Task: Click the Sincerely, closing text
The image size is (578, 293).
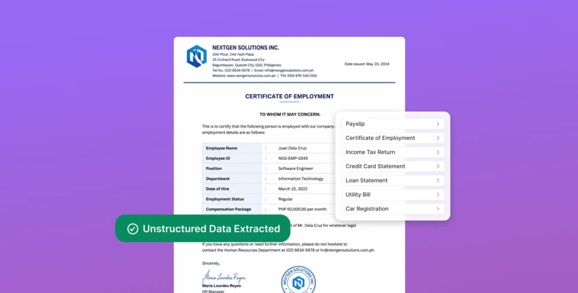Action: pyautogui.click(x=211, y=264)
